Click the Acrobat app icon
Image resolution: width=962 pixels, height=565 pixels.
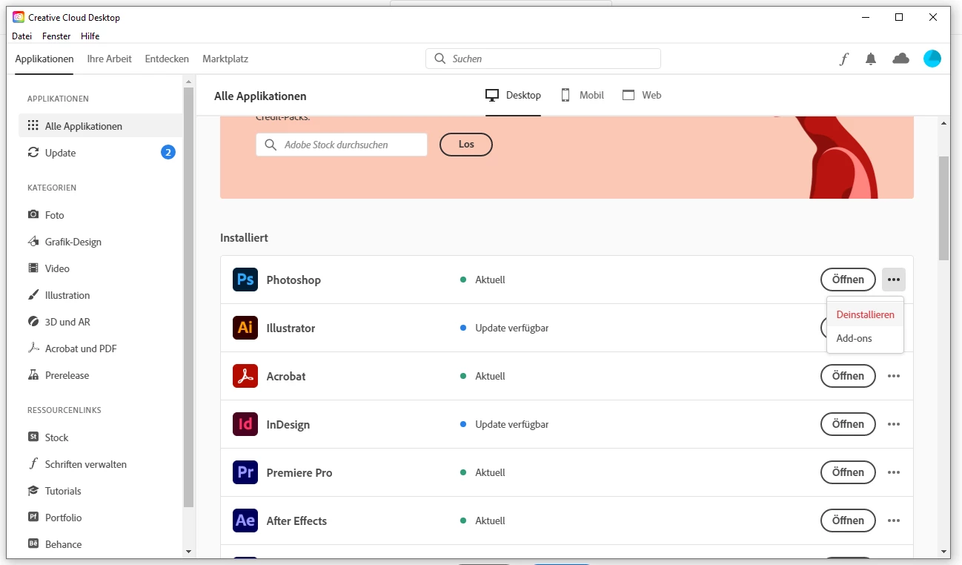[245, 376]
